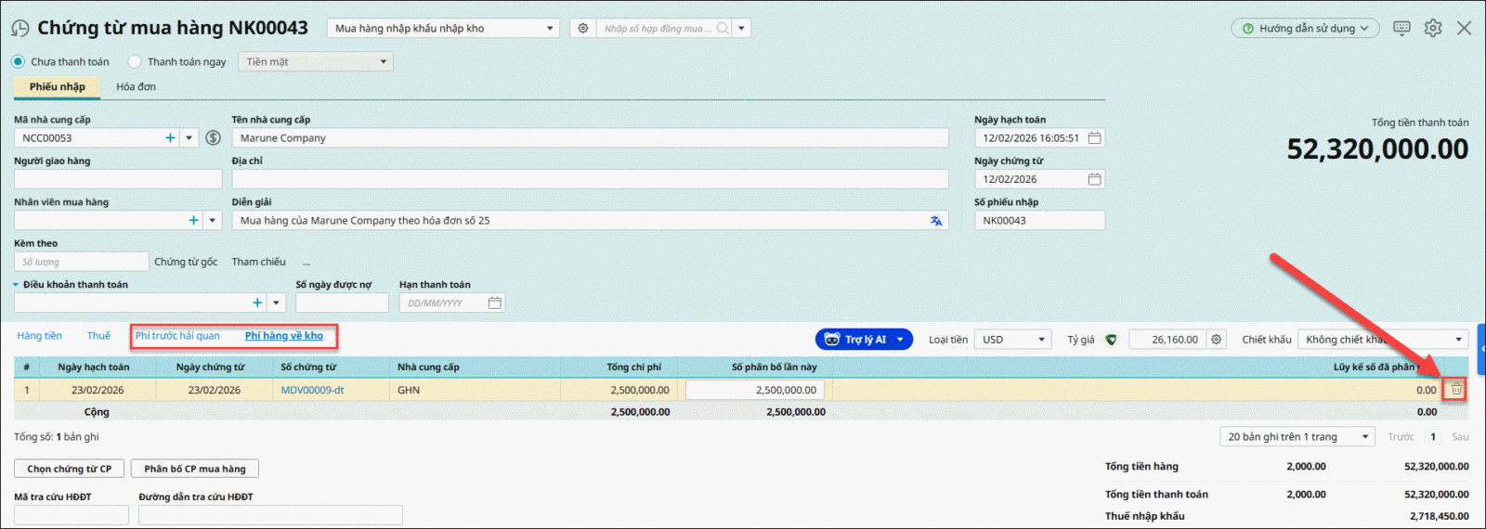
Task: Open the Ngày hạch toán calendar picker
Action: (x=1095, y=138)
